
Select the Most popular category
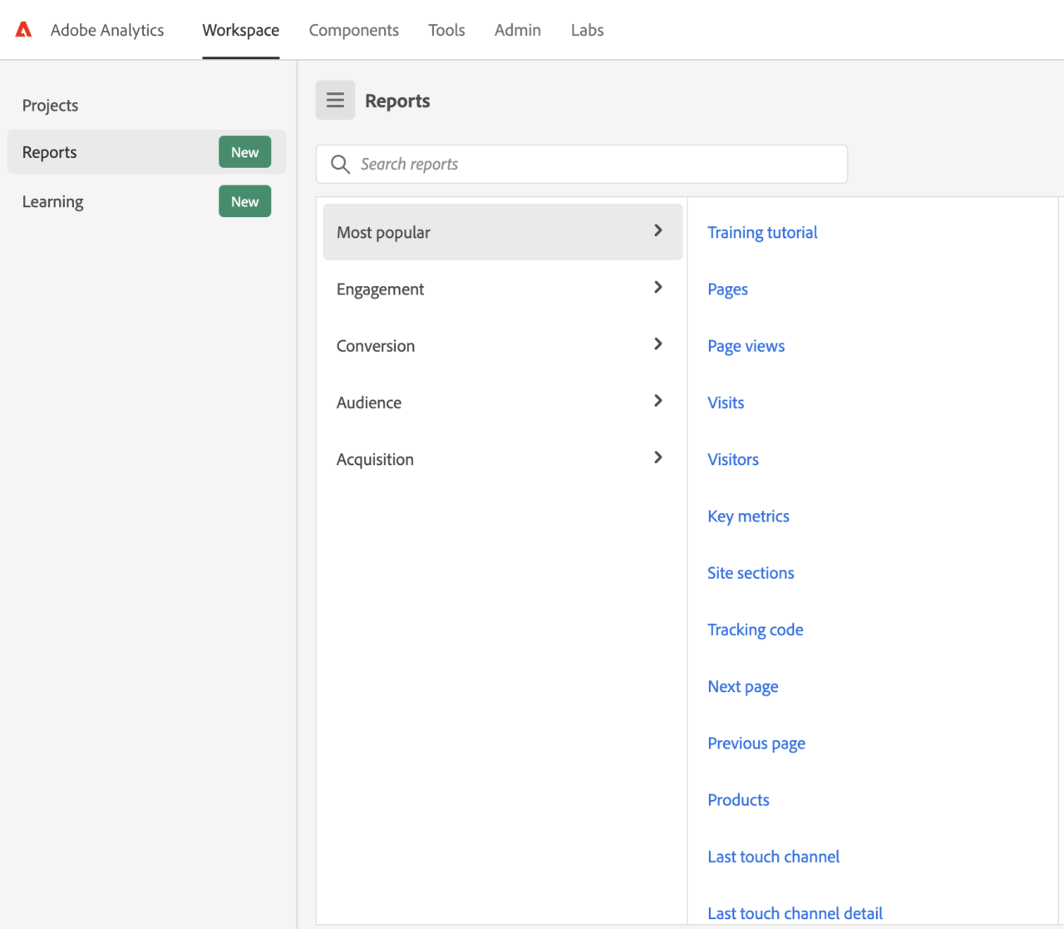pyautogui.click(x=503, y=232)
